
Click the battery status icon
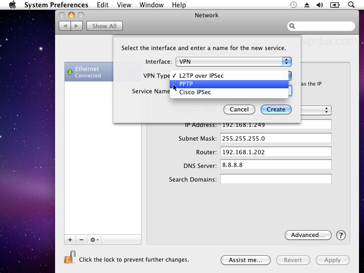tap(335, 5)
